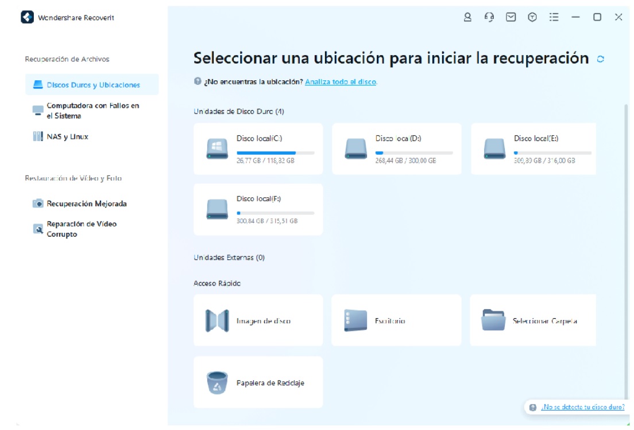The width and height of the screenshot is (634, 430).
Task: Select Disco local (C:) drive
Action: pos(258,149)
